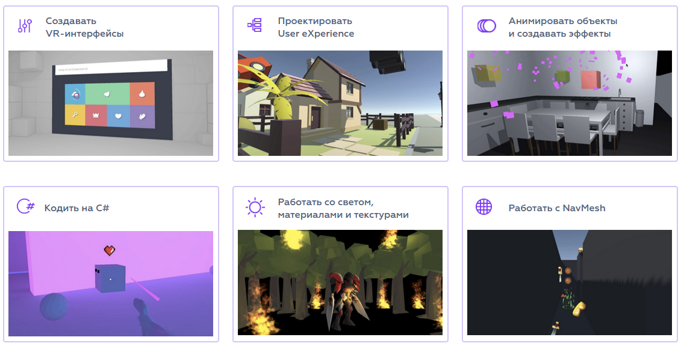This screenshot has height=346, width=681.
Task: Open the VR interface panel thumbnail
Action: tap(111, 103)
